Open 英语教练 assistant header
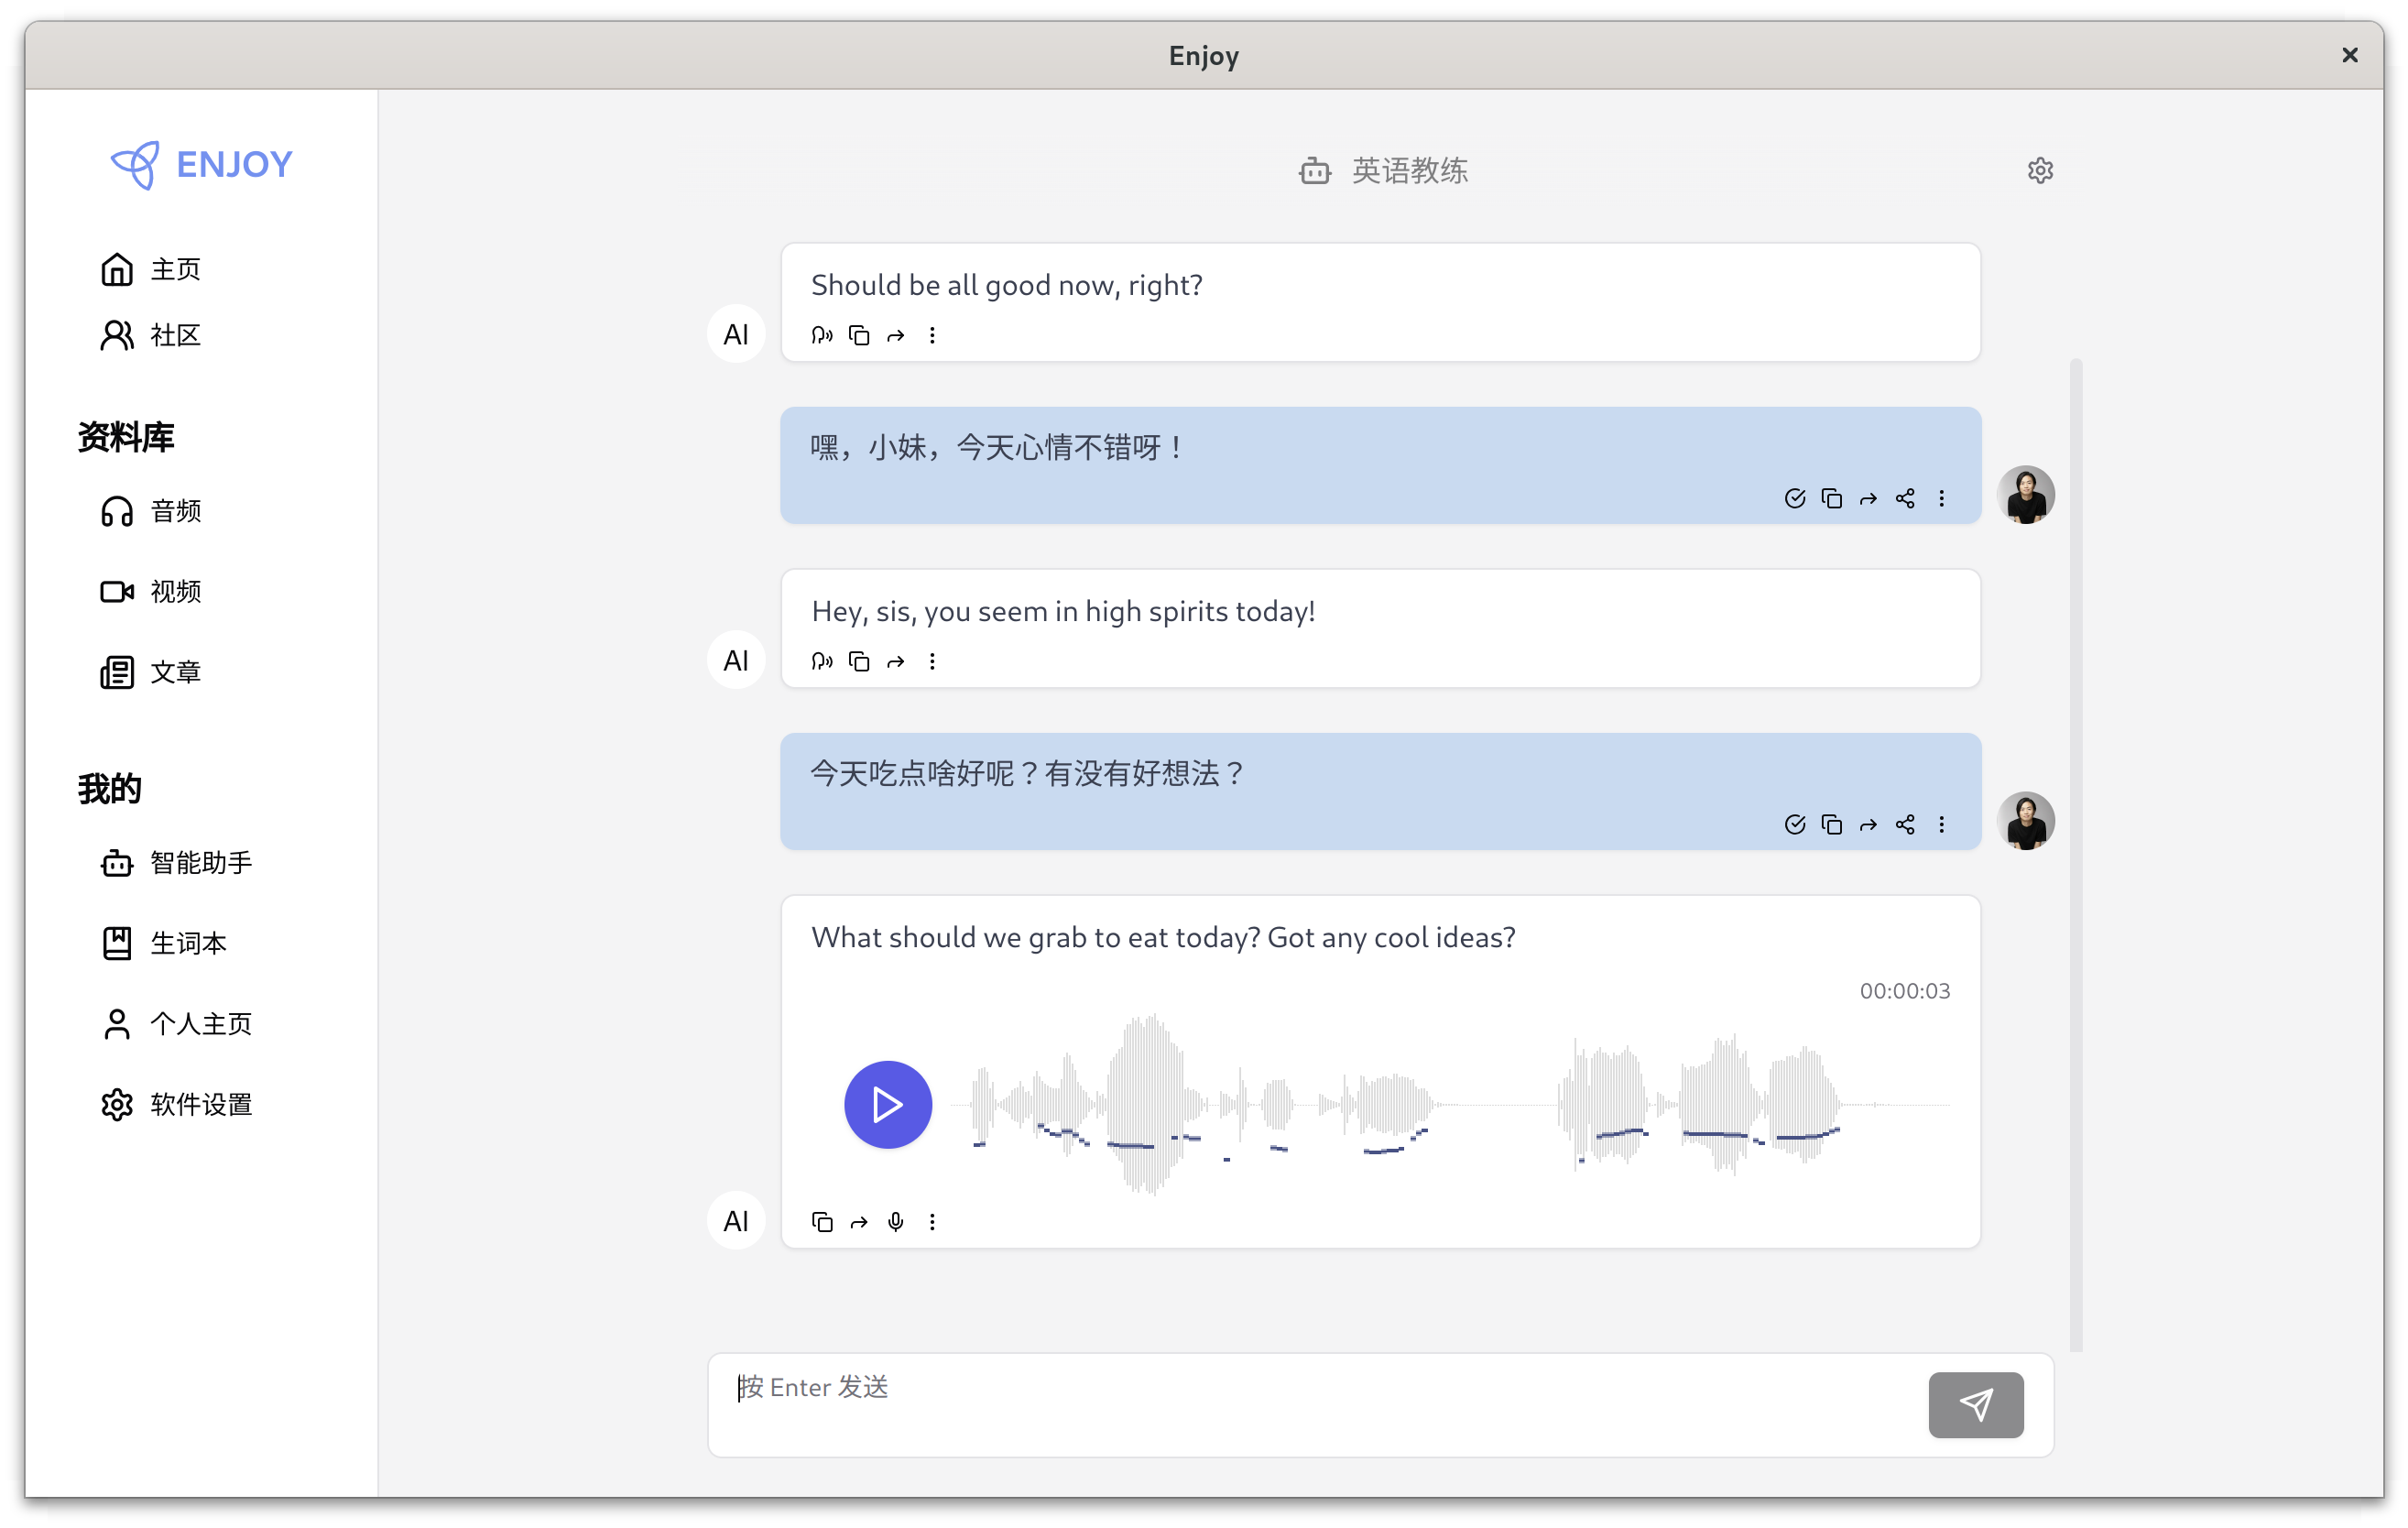 tap(1410, 170)
